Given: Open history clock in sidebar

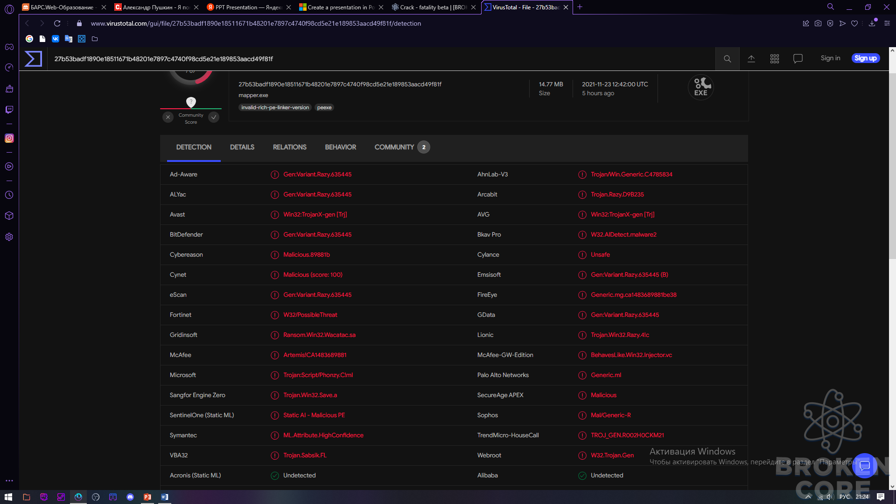Looking at the screenshot, I should (9, 195).
